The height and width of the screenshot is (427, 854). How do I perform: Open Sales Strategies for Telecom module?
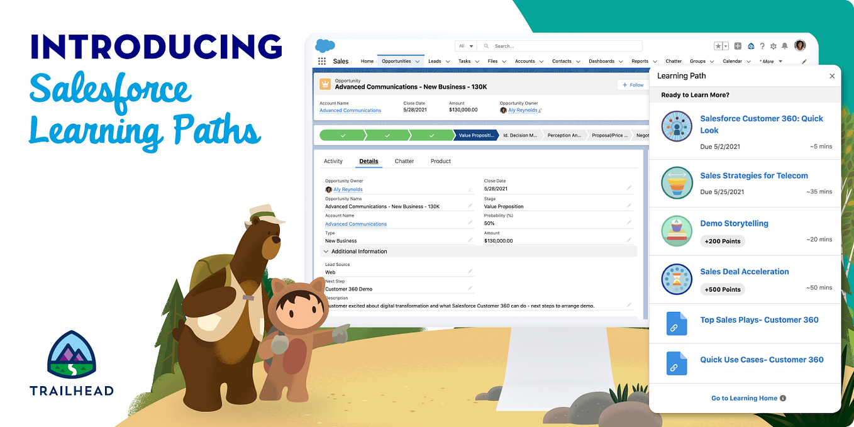[754, 176]
